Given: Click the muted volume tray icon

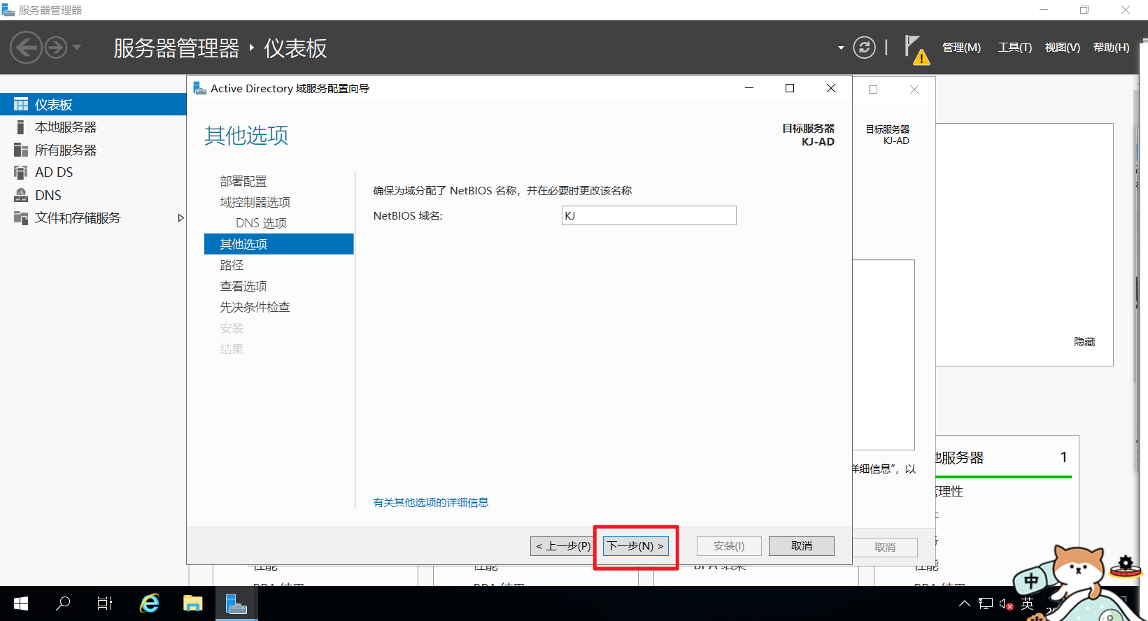Looking at the screenshot, I should (1007, 604).
